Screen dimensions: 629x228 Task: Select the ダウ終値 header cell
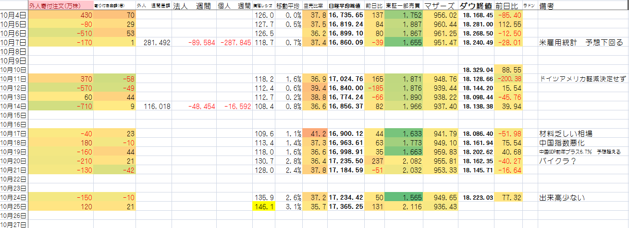click(x=476, y=6)
